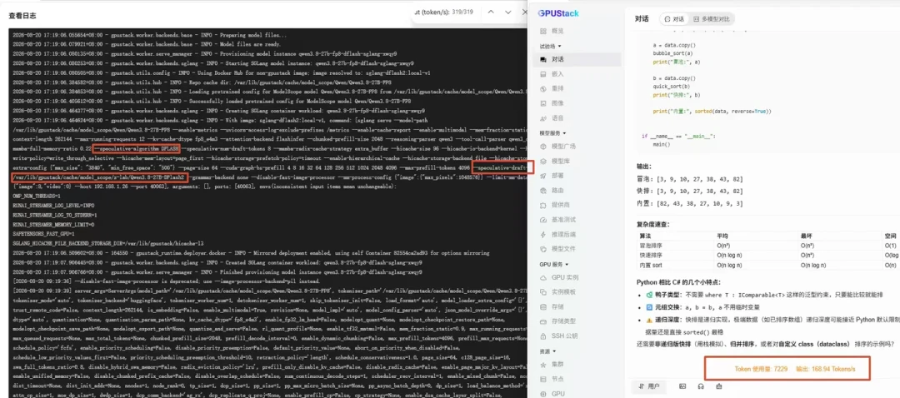Click the 内置 sort table cell
The image size is (900, 398).
651,266
